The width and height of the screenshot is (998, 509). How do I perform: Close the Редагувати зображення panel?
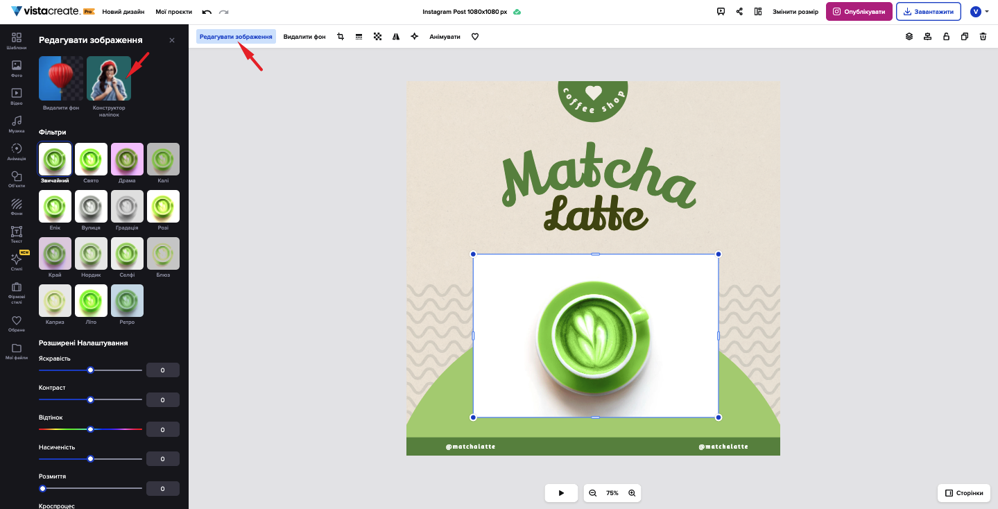(x=172, y=40)
